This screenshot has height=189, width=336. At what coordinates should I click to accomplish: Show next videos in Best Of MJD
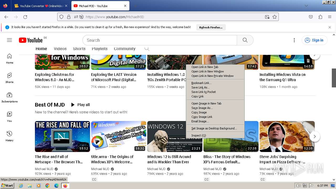(x=315, y=136)
